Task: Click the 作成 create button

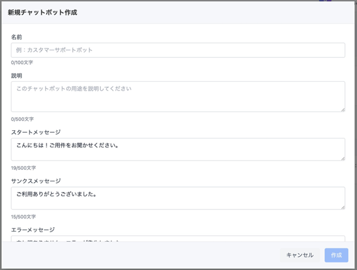Action: (x=336, y=255)
